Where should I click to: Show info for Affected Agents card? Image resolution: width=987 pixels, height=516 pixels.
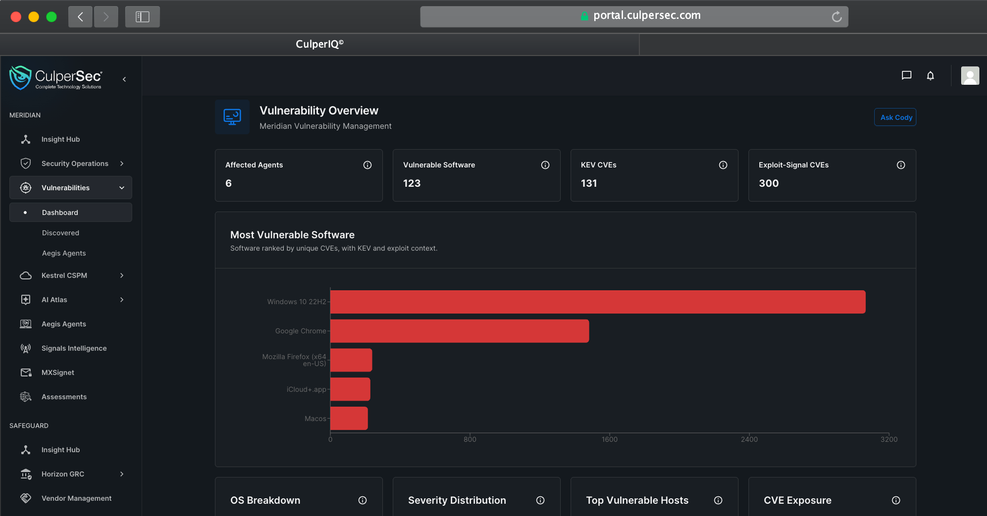367,165
